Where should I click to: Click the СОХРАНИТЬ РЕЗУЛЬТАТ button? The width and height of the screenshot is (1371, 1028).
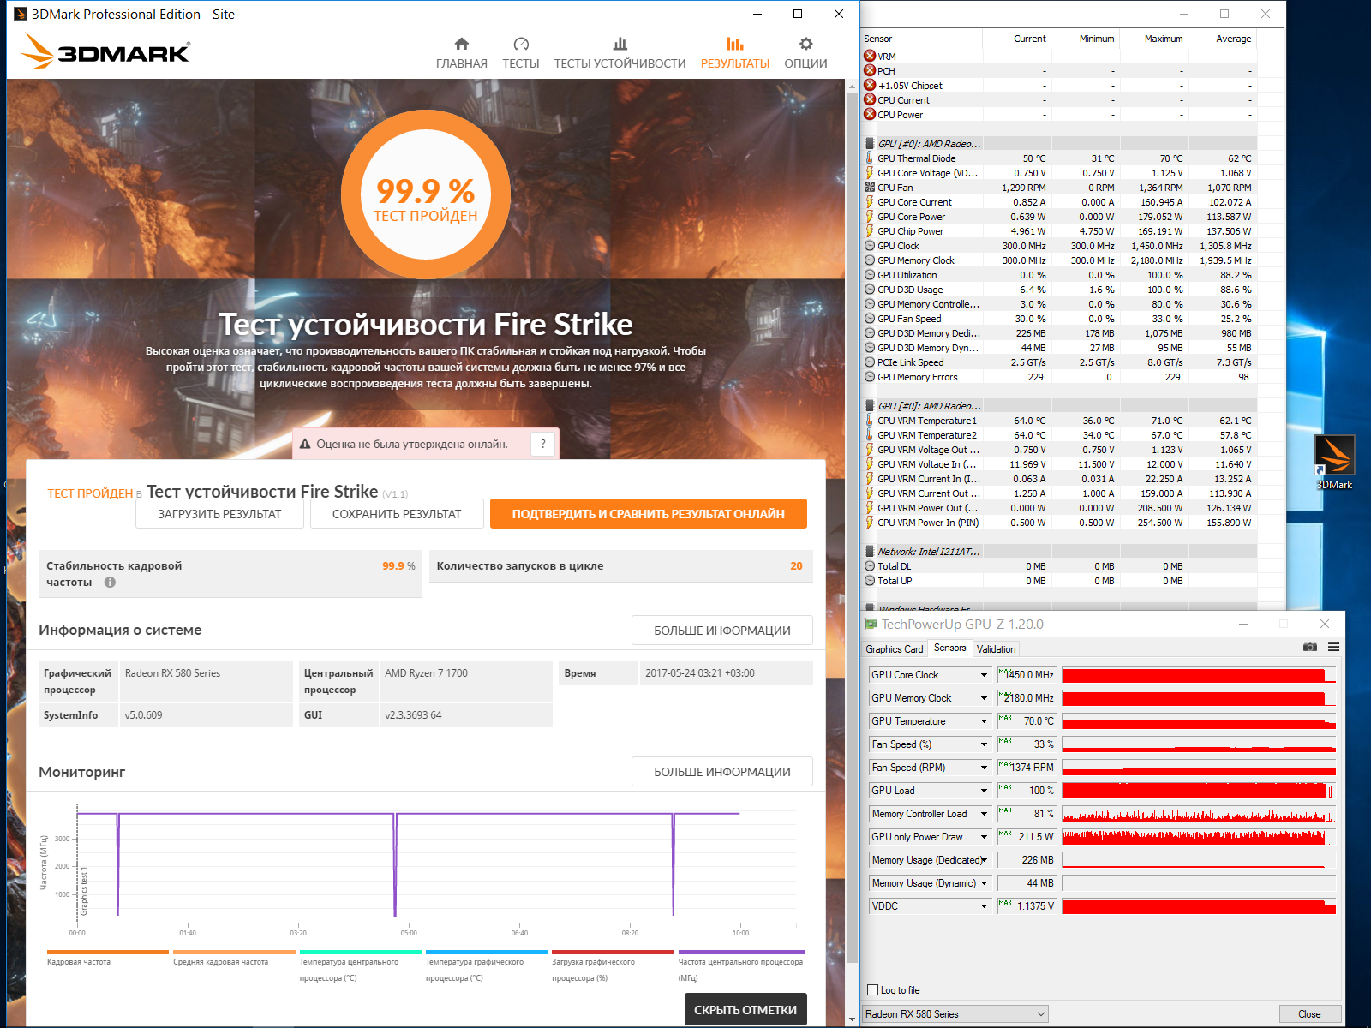pos(397,514)
